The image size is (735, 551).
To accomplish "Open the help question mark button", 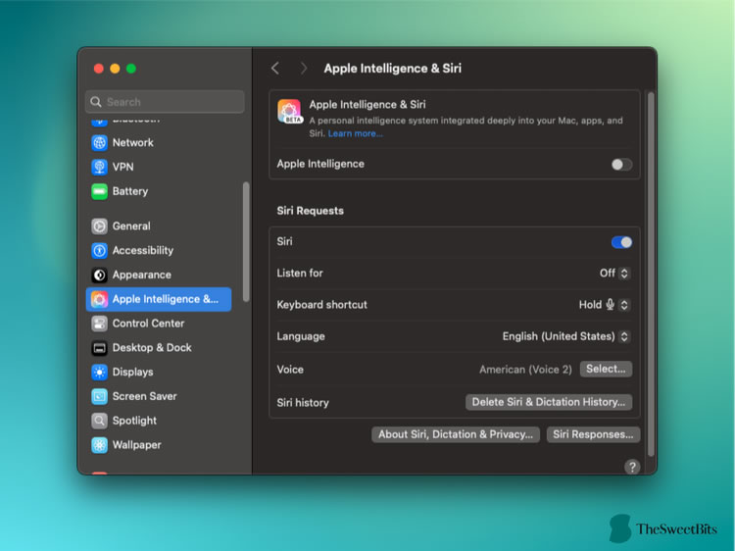I will click(x=632, y=467).
